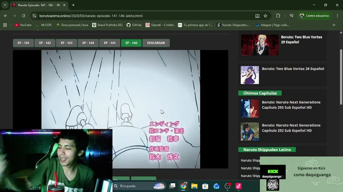Screen dimensions: 343x192
Task: Install app icon in address bar
Action: [257, 16]
